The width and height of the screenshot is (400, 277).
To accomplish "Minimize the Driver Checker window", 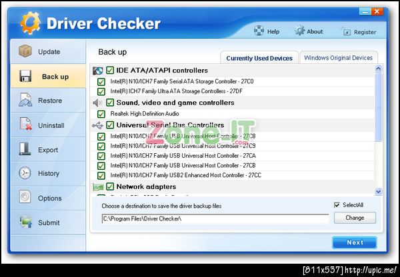I will point(365,12).
